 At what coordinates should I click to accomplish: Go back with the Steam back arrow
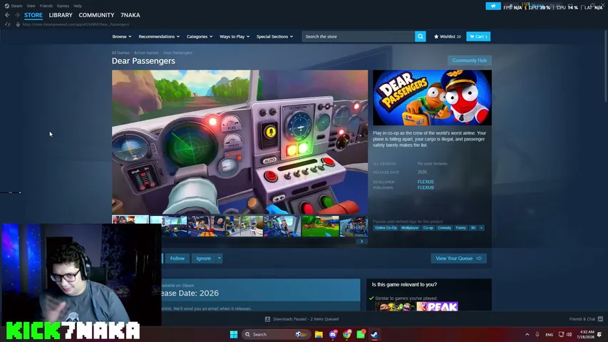pyautogui.click(x=7, y=15)
